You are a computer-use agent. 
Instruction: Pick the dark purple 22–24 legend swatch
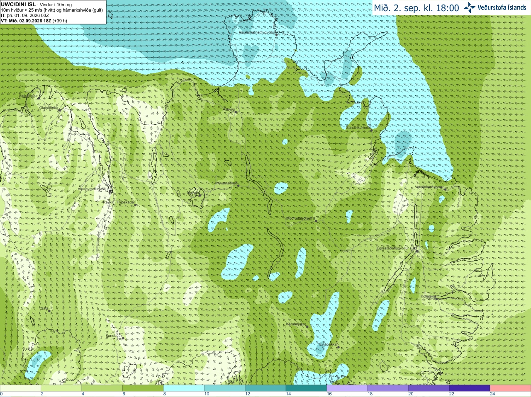[470, 388]
